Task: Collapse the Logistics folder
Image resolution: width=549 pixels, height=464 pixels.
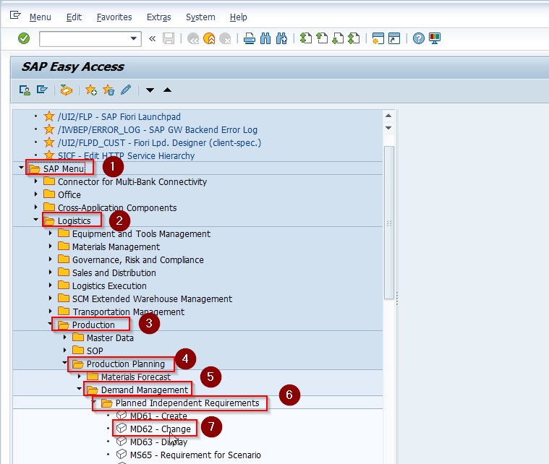Action: tap(35, 220)
